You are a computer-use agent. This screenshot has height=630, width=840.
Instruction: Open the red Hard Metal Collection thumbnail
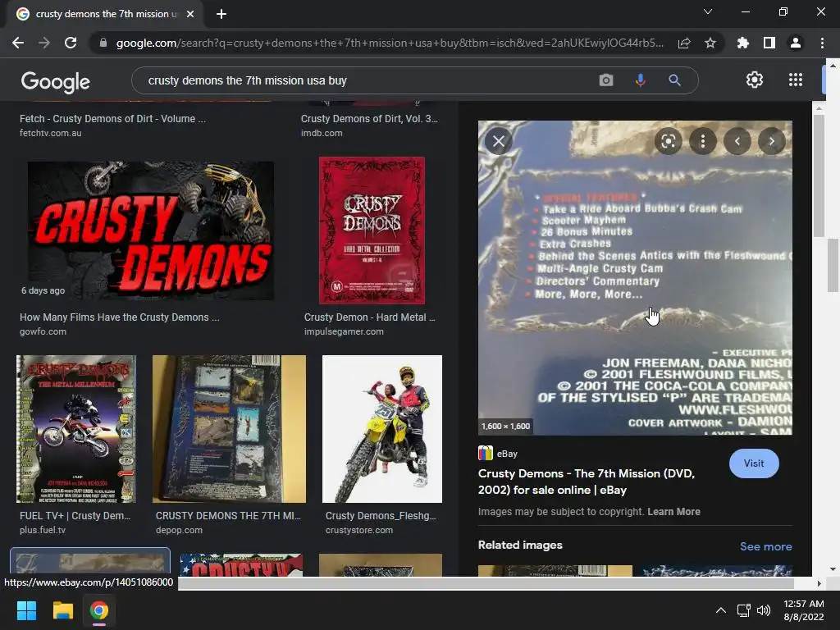pos(372,231)
